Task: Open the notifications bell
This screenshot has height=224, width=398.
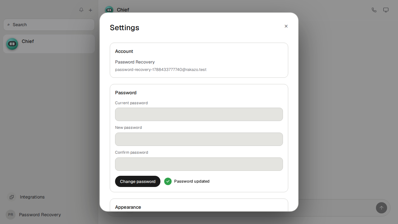Action: 81,10
